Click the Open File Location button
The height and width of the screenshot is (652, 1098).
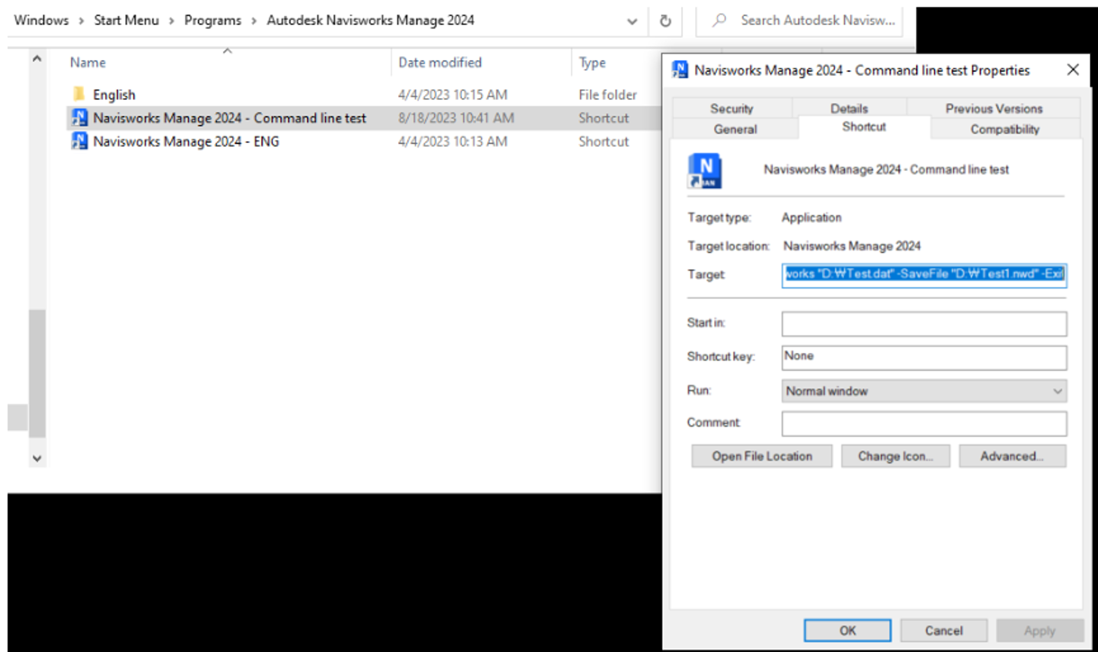pyautogui.click(x=761, y=456)
